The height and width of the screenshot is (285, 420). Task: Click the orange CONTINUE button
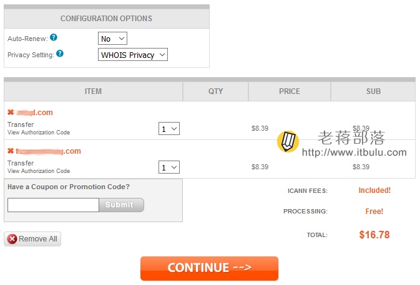(209, 268)
